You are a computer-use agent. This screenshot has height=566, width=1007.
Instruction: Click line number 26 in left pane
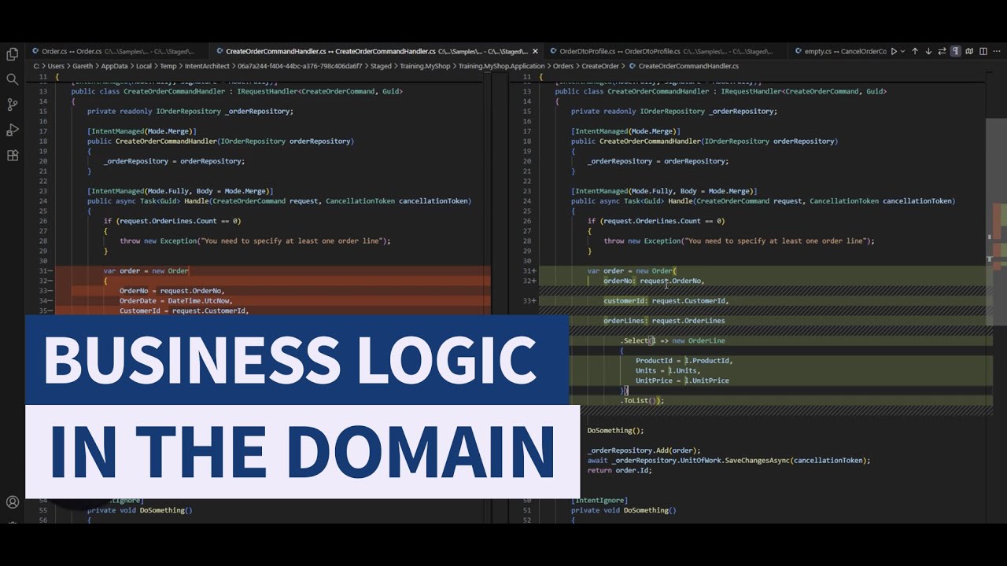pyautogui.click(x=43, y=221)
